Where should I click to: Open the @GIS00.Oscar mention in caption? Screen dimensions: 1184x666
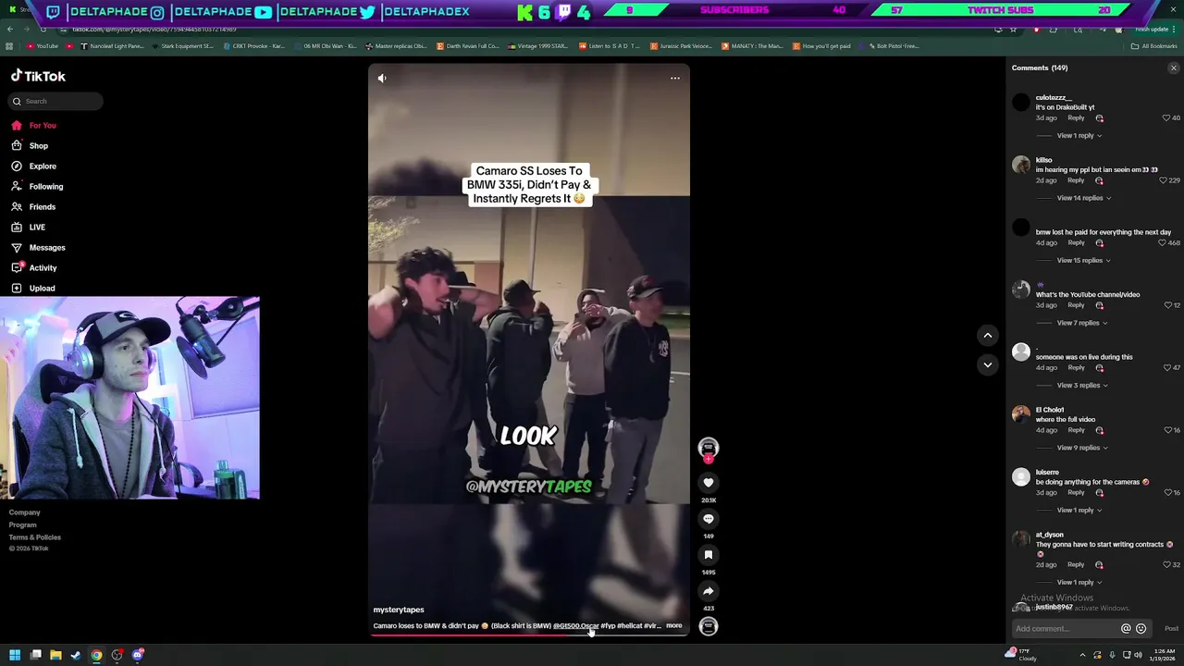(x=575, y=626)
